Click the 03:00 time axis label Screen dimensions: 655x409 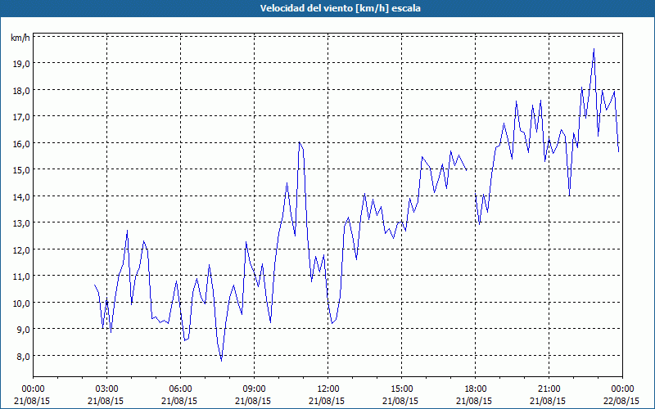pyautogui.click(x=106, y=389)
